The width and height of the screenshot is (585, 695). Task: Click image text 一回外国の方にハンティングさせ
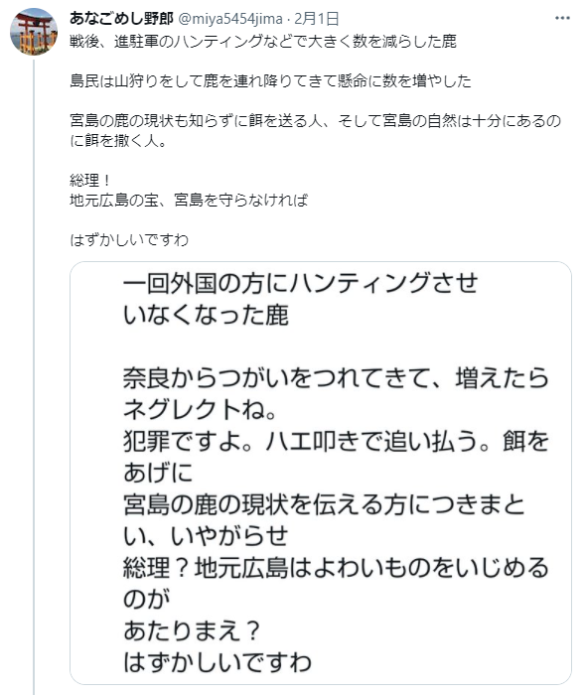point(300,284)
